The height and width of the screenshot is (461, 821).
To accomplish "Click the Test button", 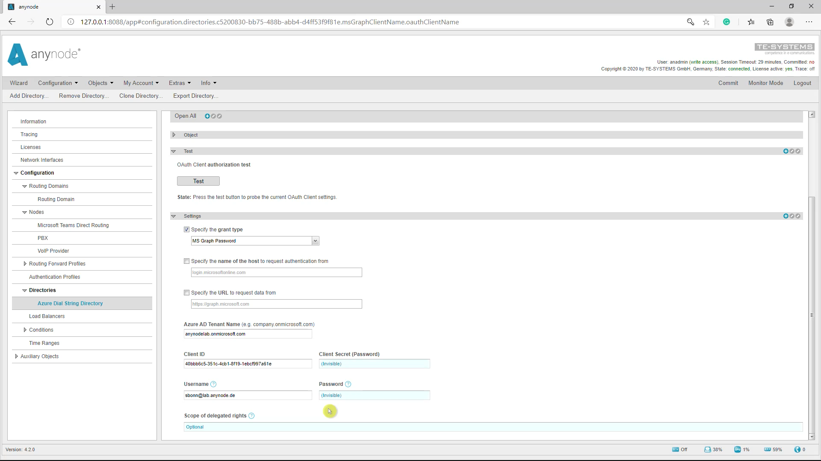I will [198, 181].
